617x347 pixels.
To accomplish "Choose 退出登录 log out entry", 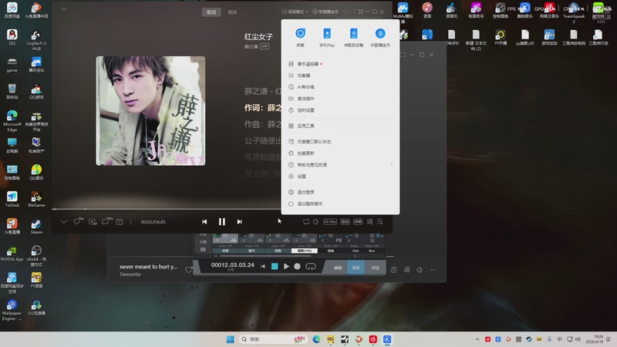I will point(340,192).
